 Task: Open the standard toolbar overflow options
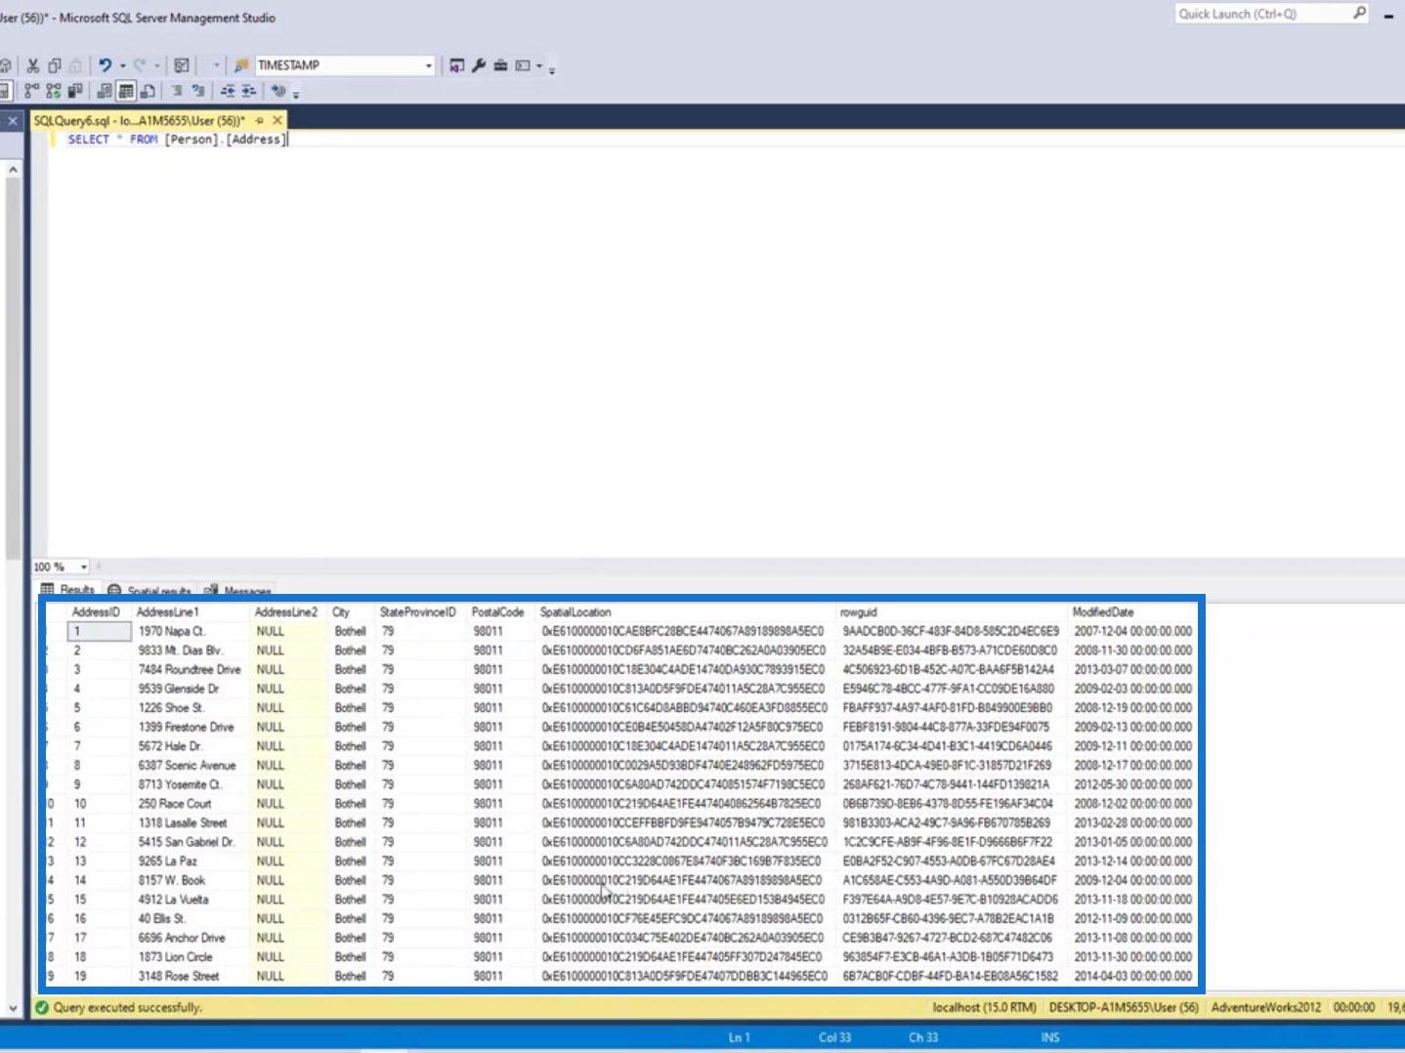click(552, 70)
